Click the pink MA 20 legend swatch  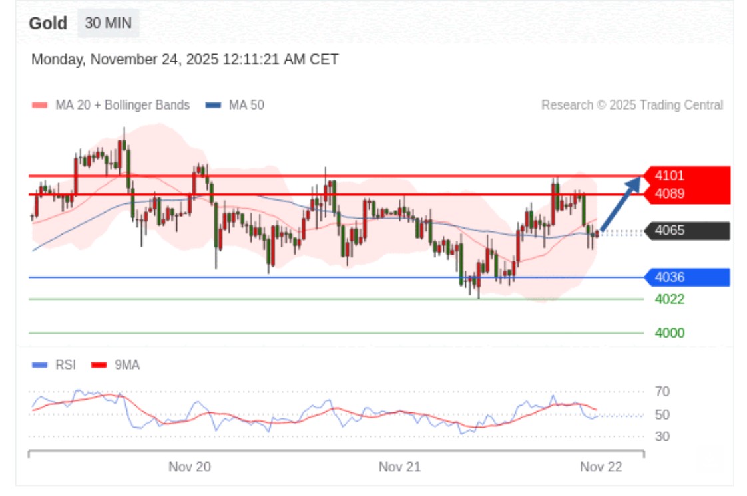coord(40,105)
